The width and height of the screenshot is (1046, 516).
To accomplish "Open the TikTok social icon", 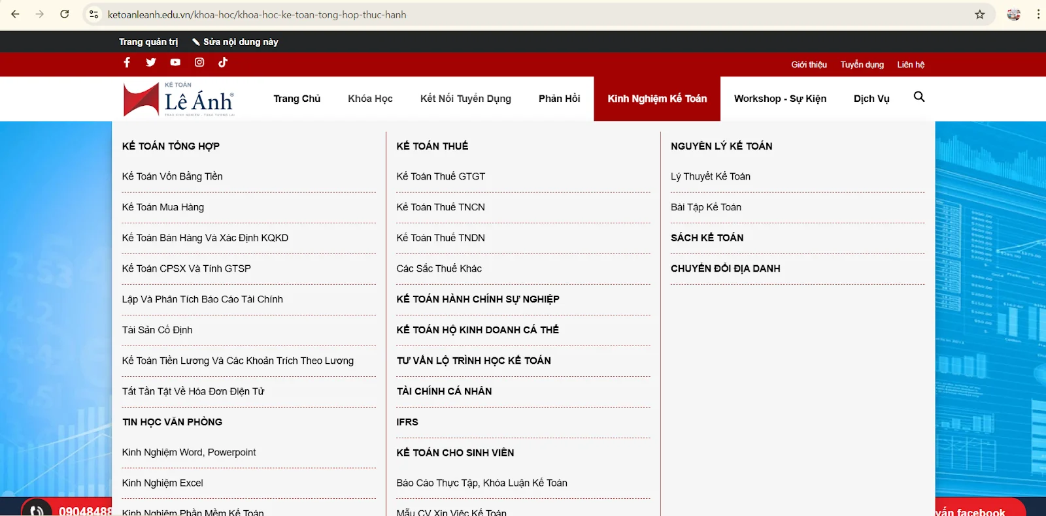I will point(223,62).
